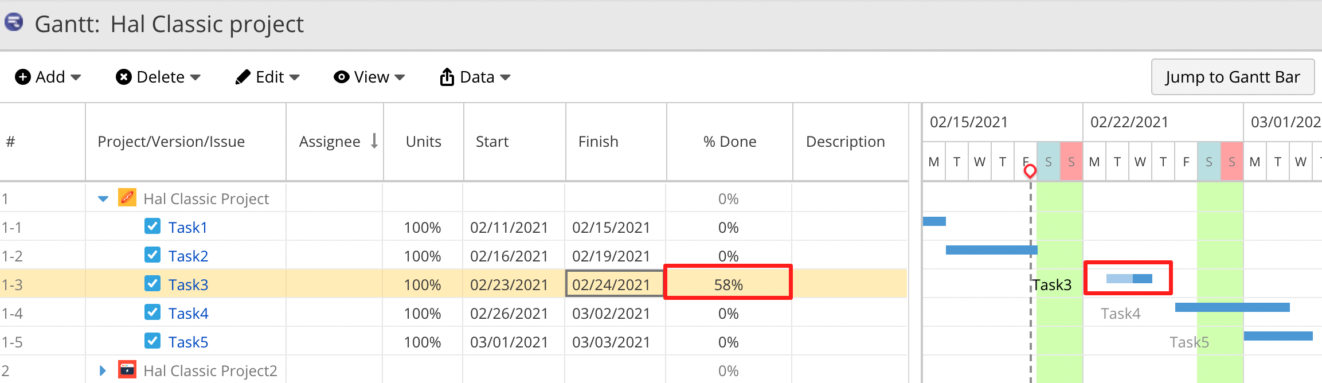Screen dimensions: 1322x383
Task: Click the View eye icon
Action: 341,76
